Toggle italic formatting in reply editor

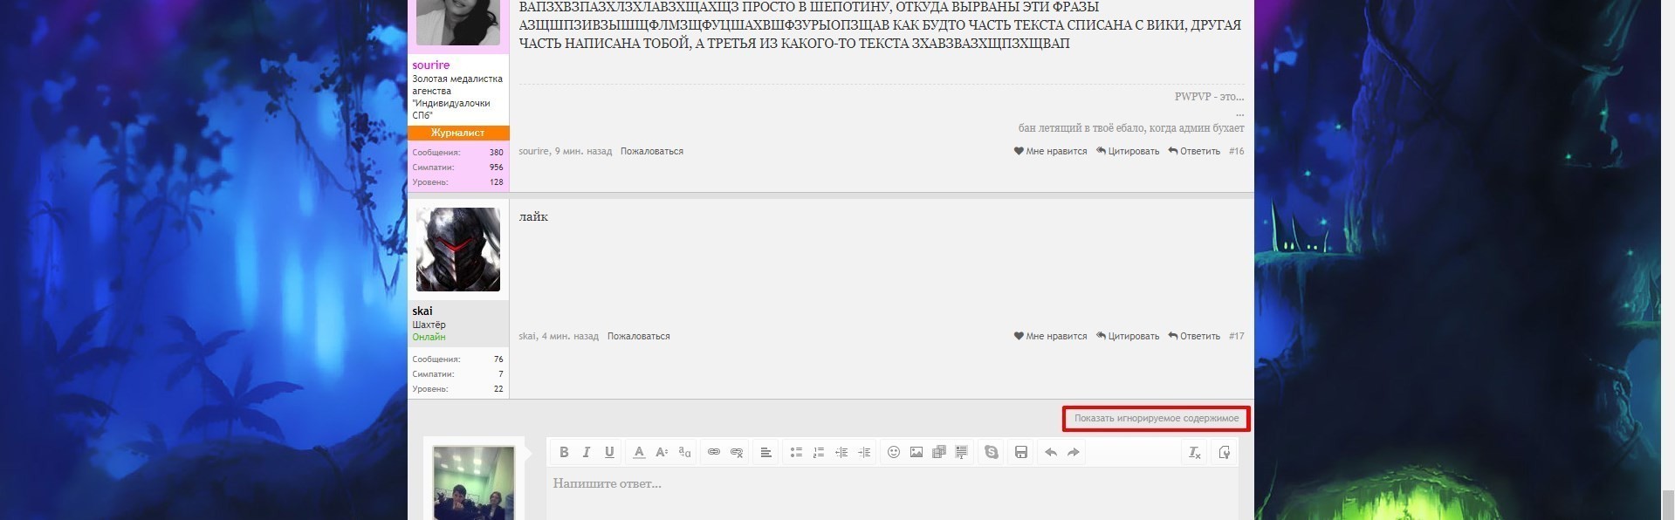[587, 452]
